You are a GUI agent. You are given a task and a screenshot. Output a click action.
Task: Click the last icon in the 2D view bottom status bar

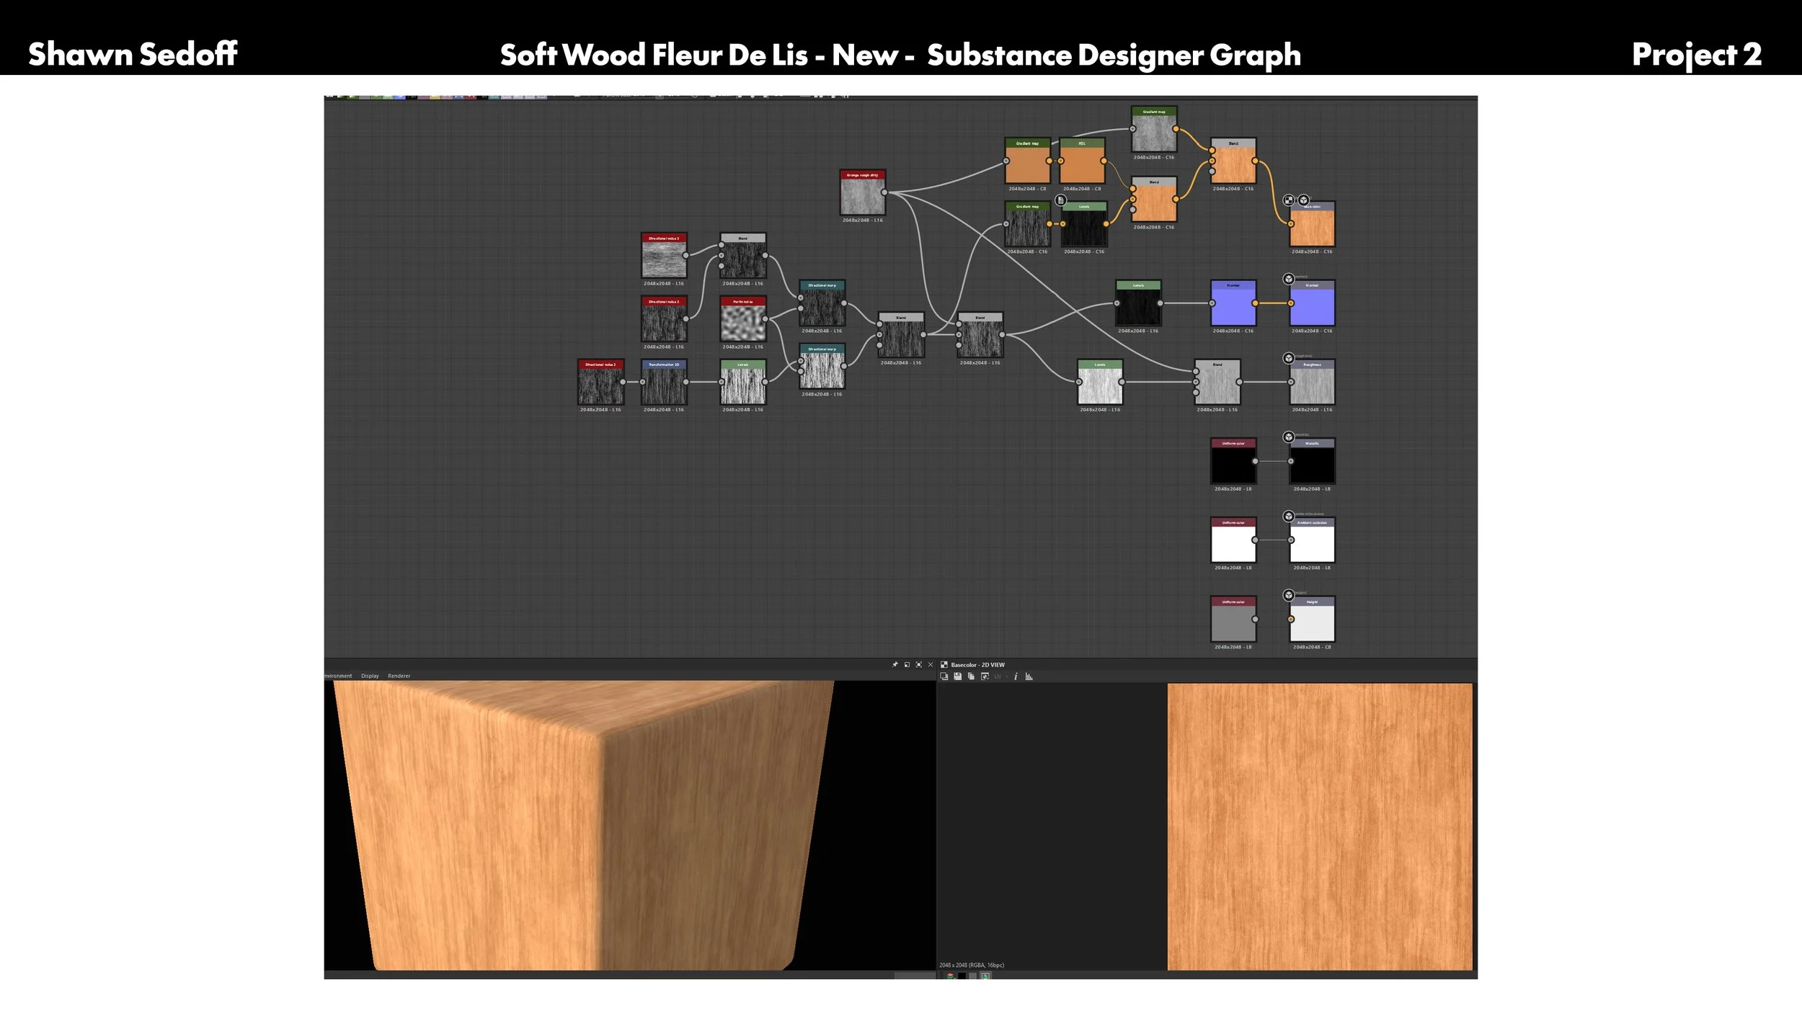(x=985, y=976)
